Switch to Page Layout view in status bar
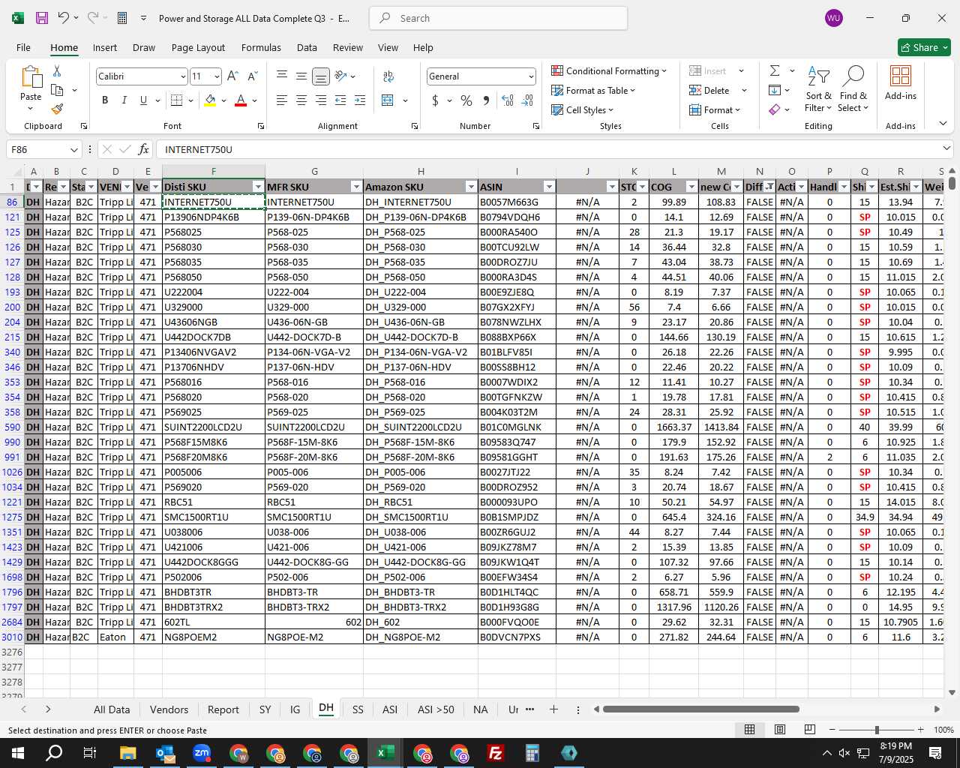Viewport: 960px width, 768px height. click(780, 730)
